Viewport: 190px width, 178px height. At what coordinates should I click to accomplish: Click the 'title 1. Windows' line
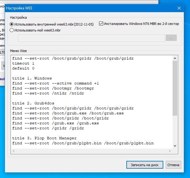coord(32,78)
